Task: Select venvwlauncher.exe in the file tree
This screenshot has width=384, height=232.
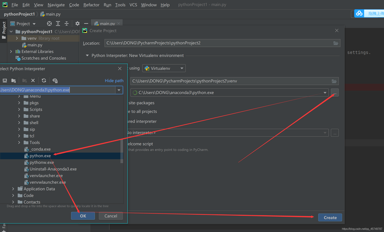Action: pyautogui.click(x=47, y=182)
